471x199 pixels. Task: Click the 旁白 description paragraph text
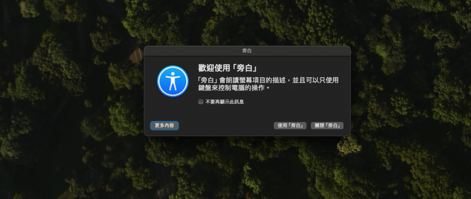[269, 85]
